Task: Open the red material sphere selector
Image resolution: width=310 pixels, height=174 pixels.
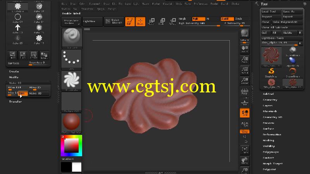Action: click(x=72, y=123)
